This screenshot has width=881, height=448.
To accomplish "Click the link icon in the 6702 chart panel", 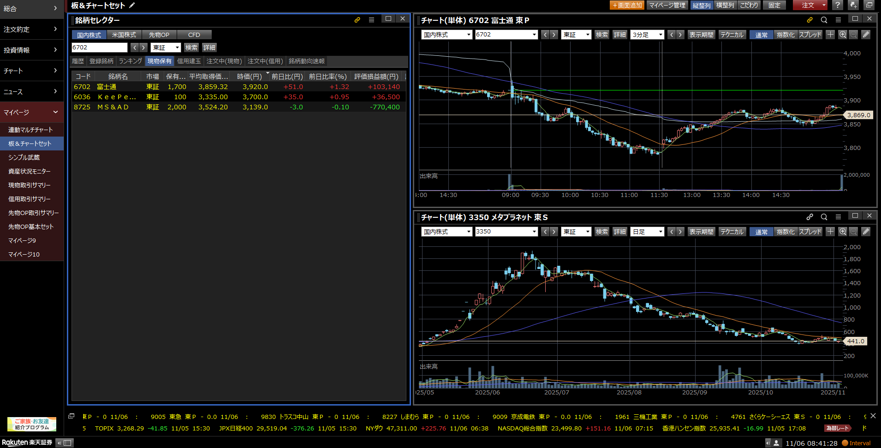I will [810, 20].
